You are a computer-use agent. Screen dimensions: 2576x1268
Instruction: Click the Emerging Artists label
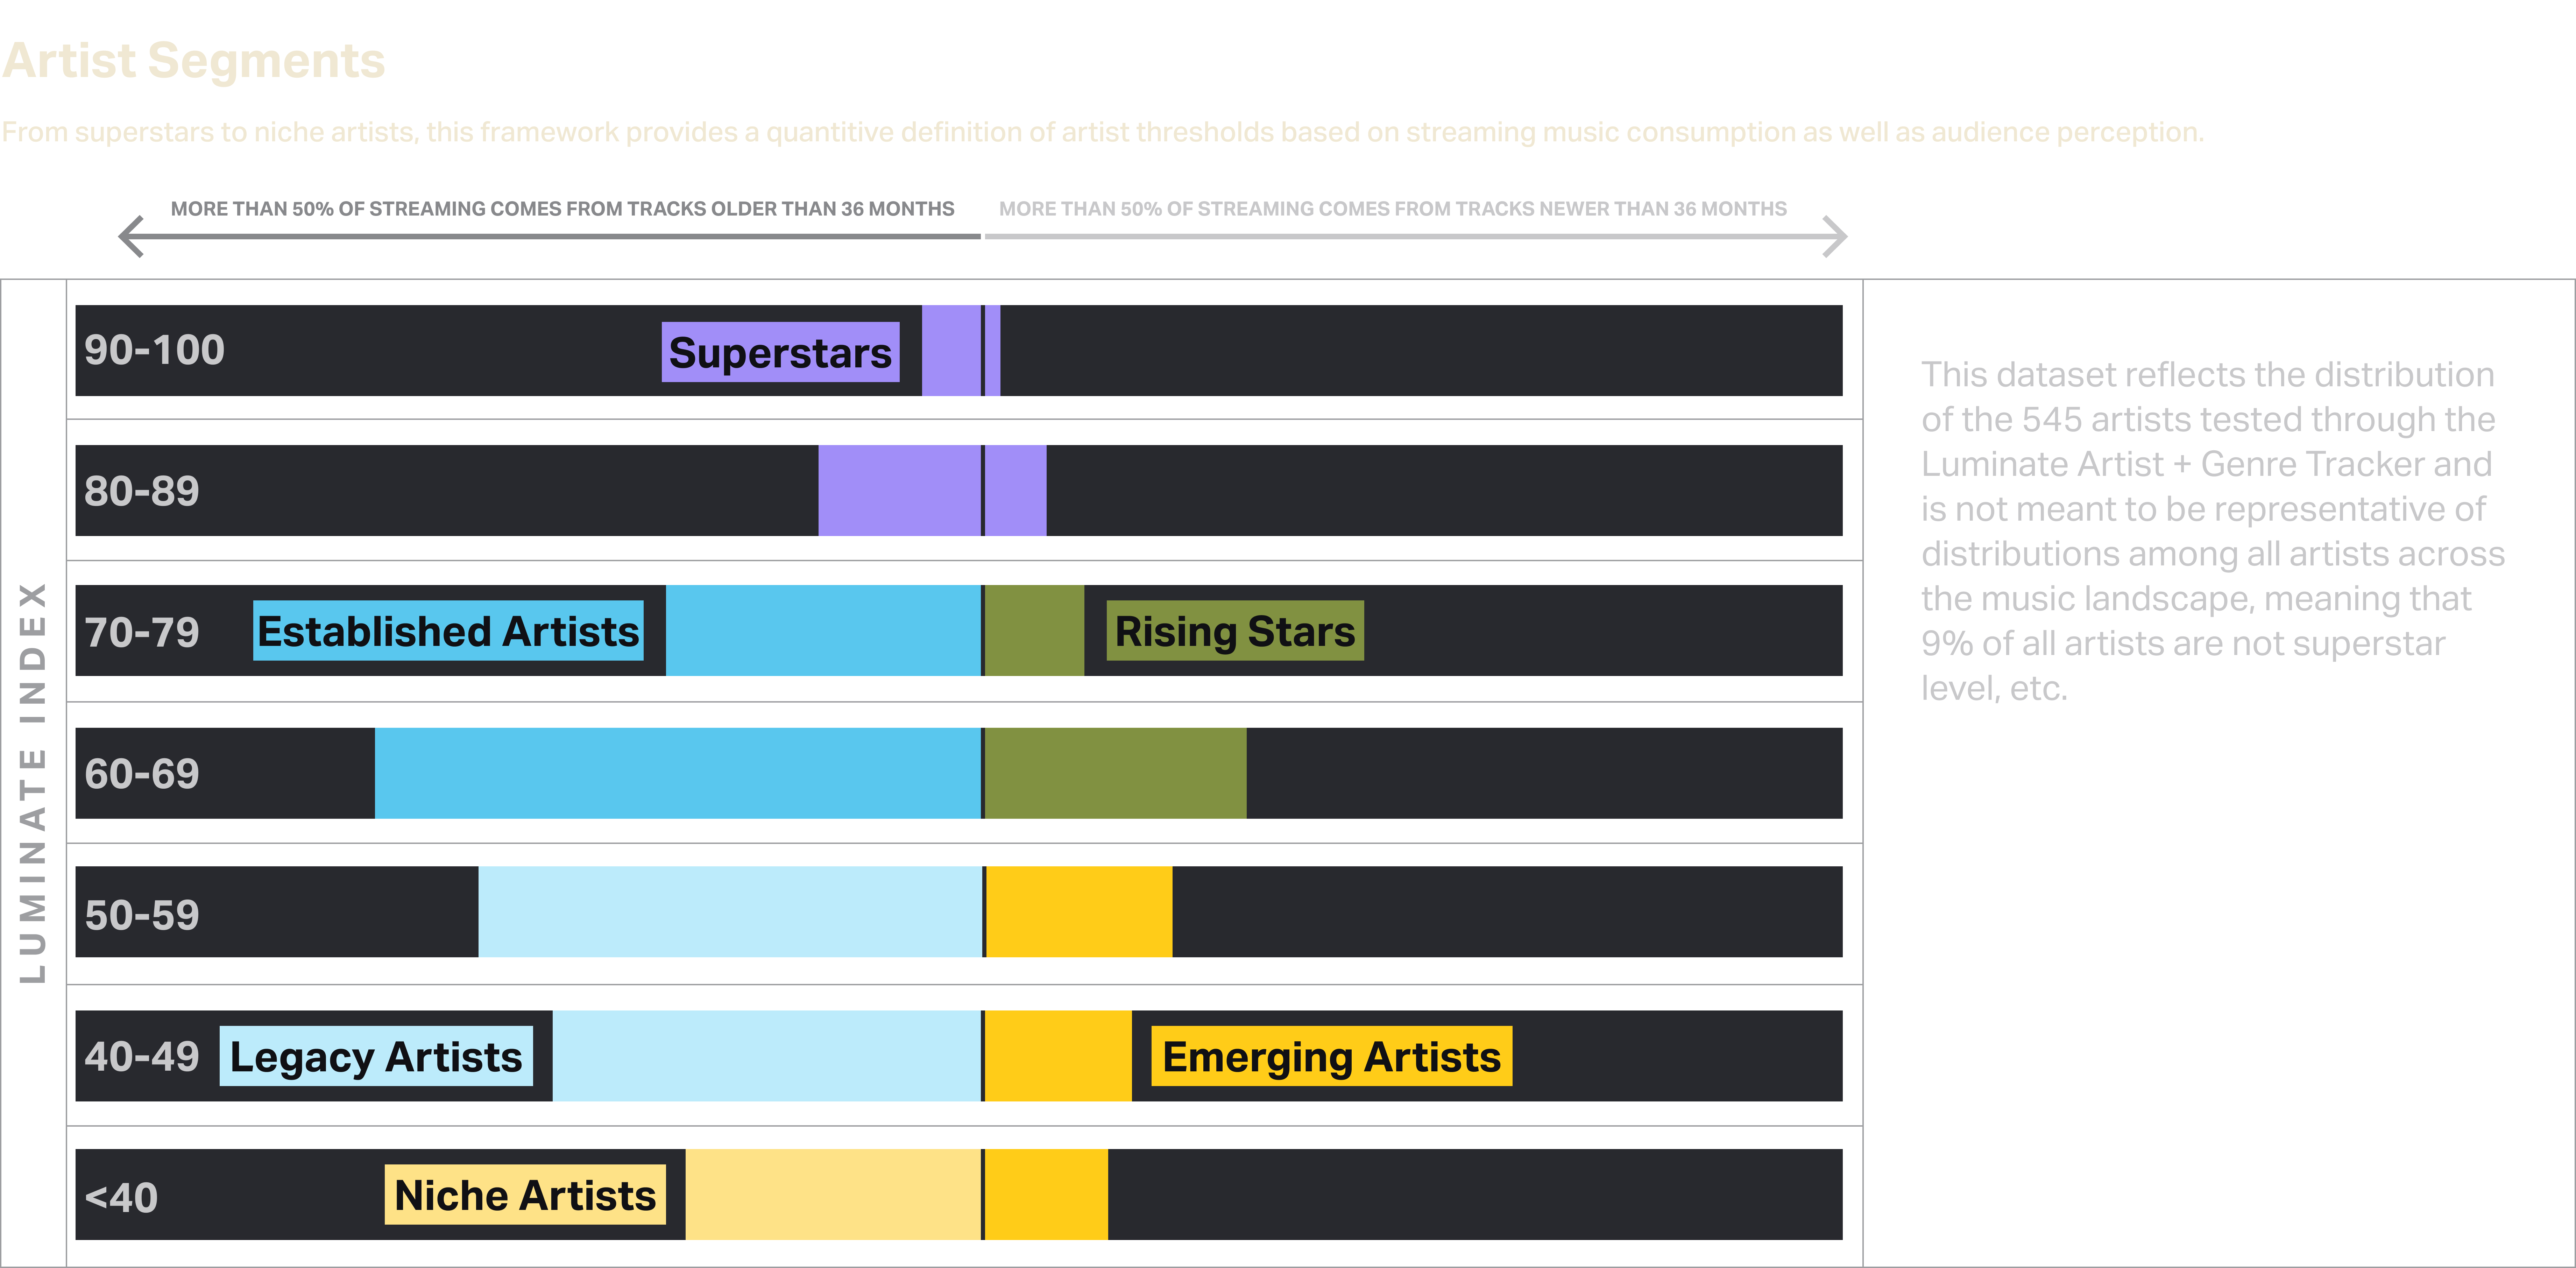(x=1331, y=1056)
